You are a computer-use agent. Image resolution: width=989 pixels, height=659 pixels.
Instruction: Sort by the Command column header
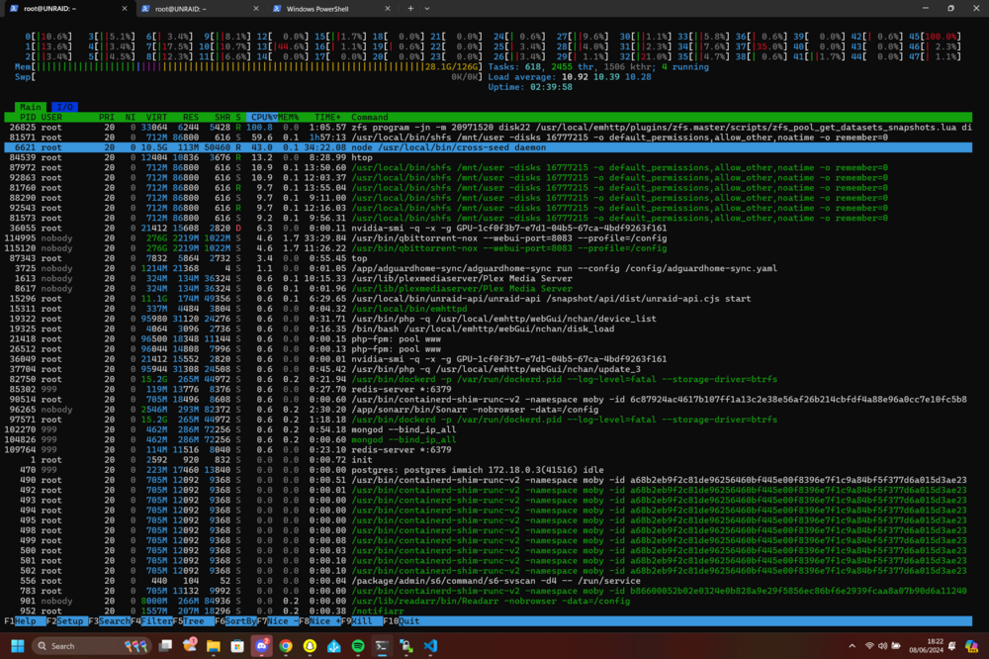(x=370, y=118)
